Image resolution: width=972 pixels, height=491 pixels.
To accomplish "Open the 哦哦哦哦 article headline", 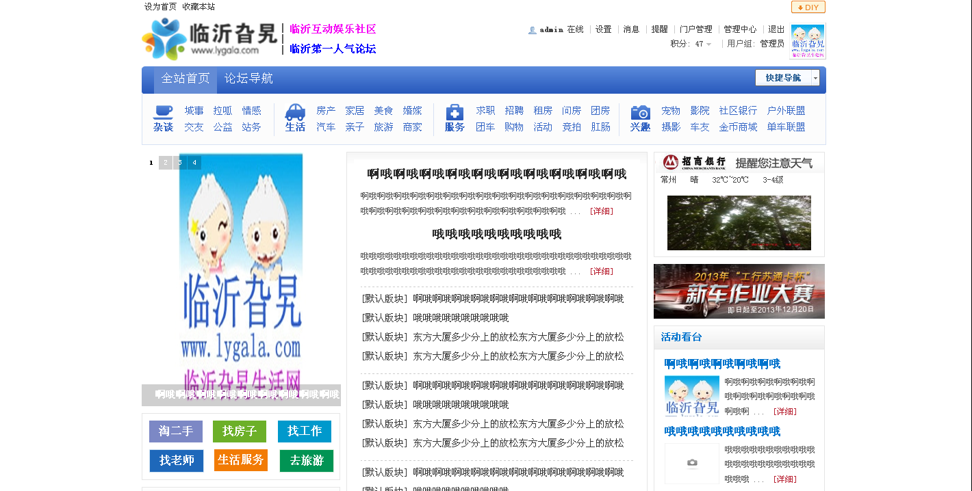I will click(x=496, y=235).
